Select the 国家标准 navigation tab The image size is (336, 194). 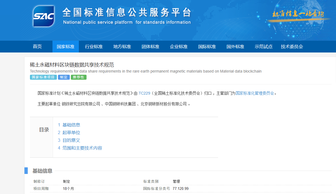pos(66,47)
